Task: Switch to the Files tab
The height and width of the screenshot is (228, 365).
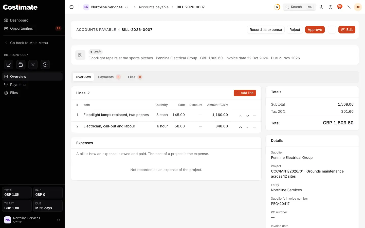Action: (x=135, y=77)
